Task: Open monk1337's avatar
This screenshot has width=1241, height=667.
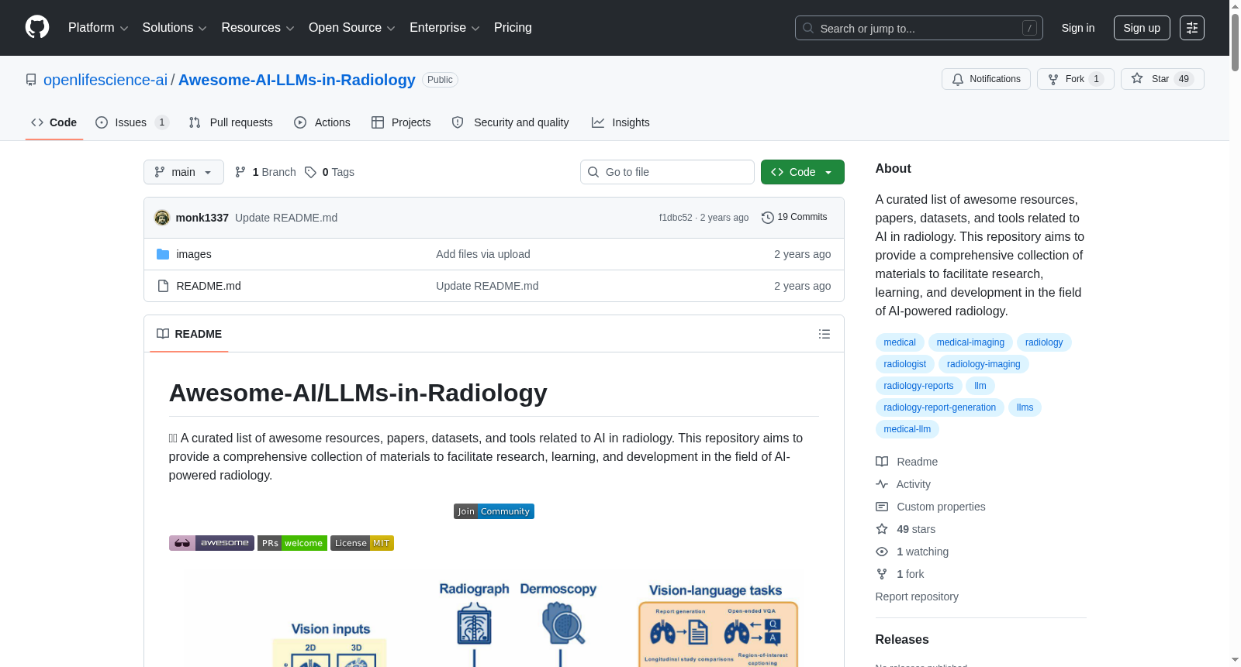Action: (162, 218)
